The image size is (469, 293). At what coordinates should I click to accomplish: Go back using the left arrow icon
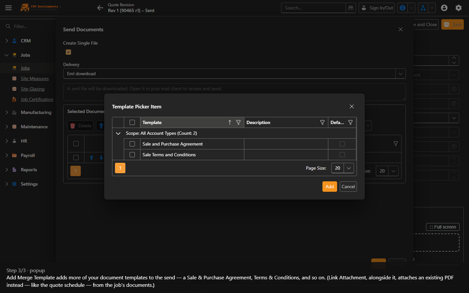(x=100, y=8)
